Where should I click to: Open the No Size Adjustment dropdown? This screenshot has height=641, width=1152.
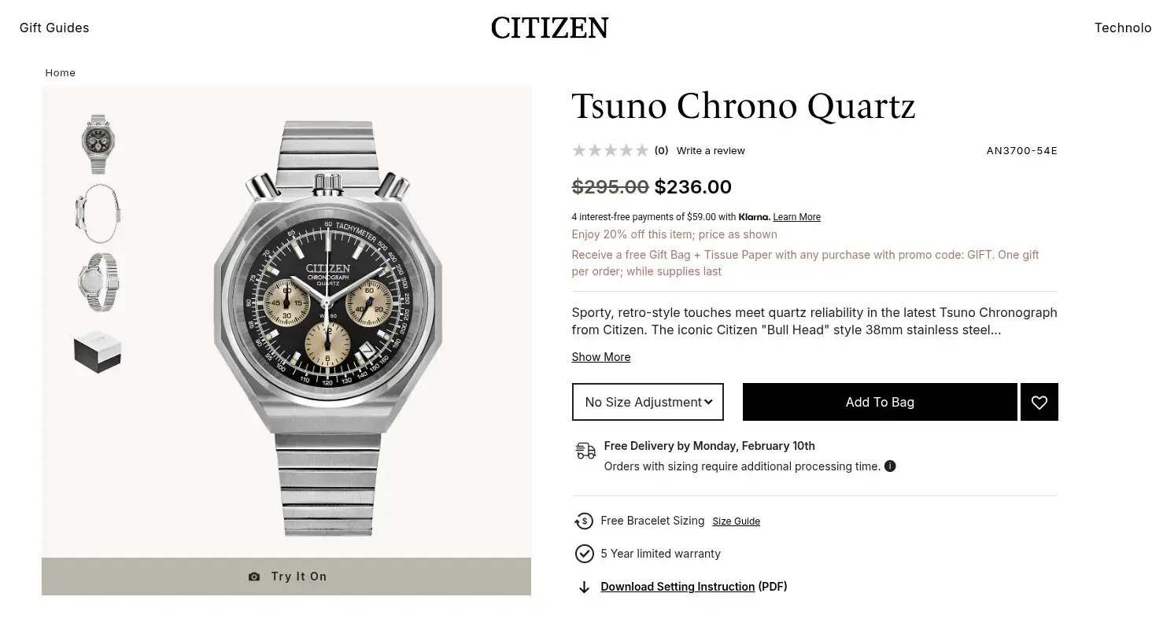tap(648, 402)
